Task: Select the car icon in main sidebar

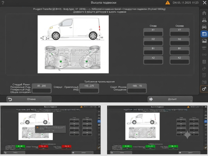Action: 204,27
